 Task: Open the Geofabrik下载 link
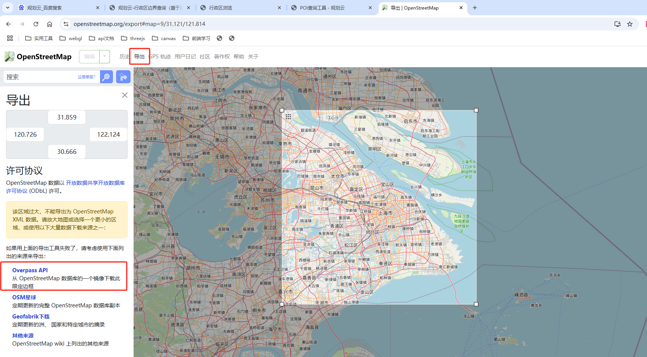point(31,316)
